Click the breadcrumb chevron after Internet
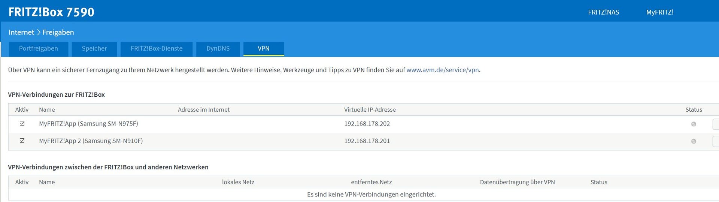 (38, 33)
